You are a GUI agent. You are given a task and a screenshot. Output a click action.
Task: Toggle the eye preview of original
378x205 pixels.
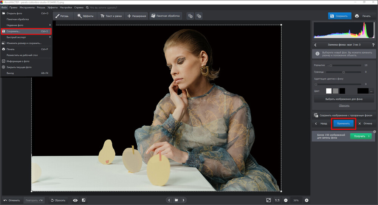pos(75,200)
